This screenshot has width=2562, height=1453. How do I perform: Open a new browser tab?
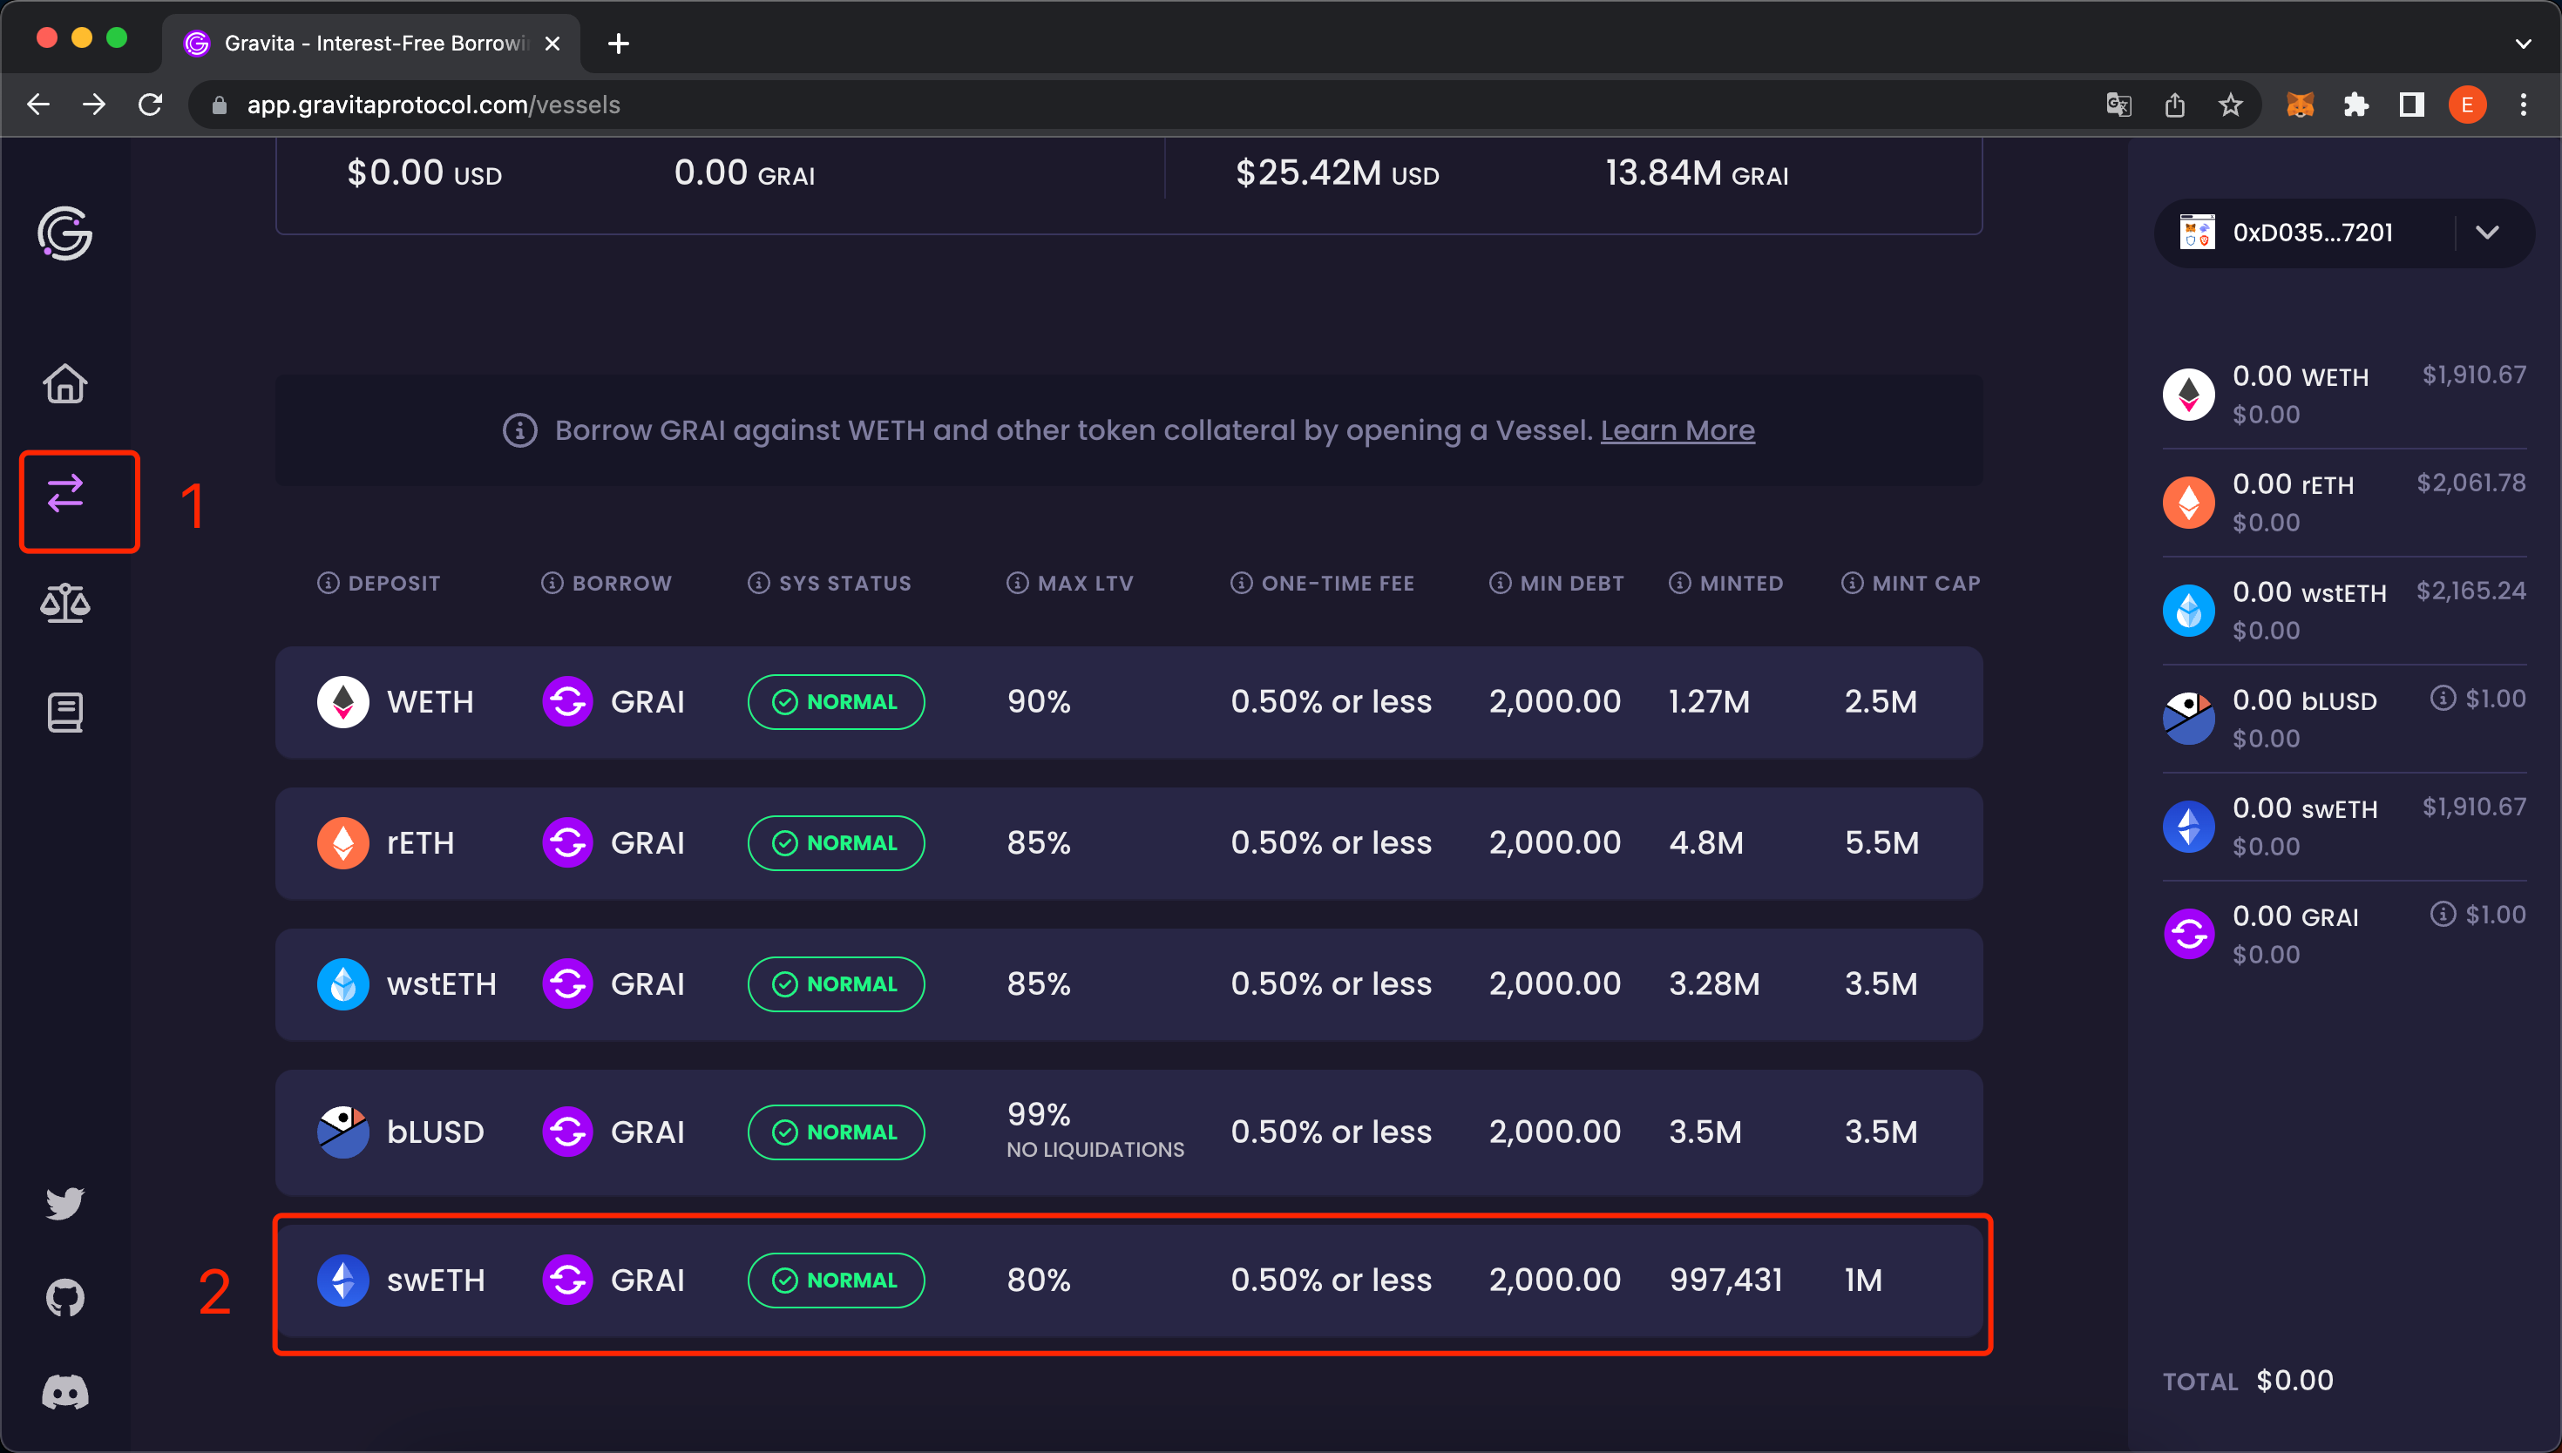click(618, 44)
